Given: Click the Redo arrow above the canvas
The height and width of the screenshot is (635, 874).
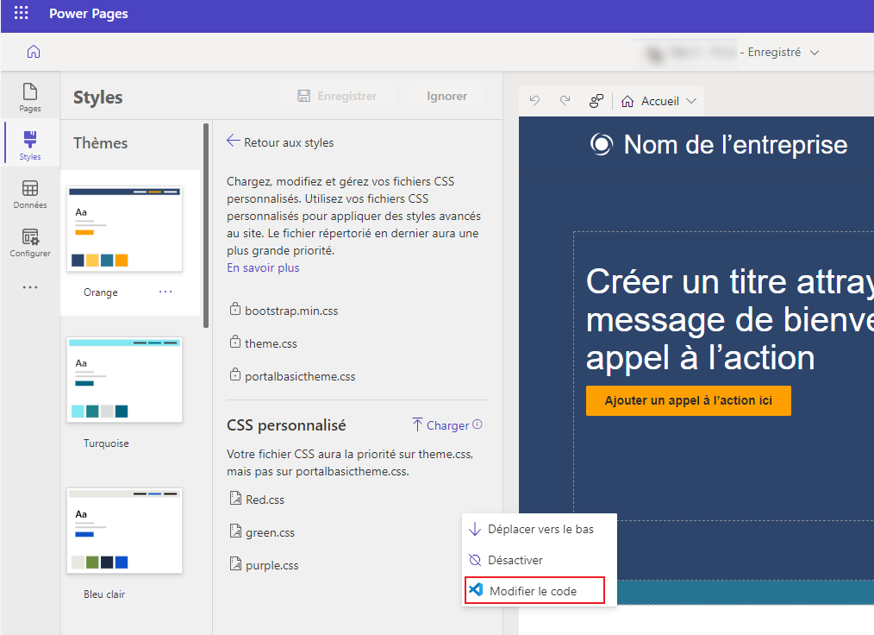Looking at the screenshot, I should click(x=565, y=100).
